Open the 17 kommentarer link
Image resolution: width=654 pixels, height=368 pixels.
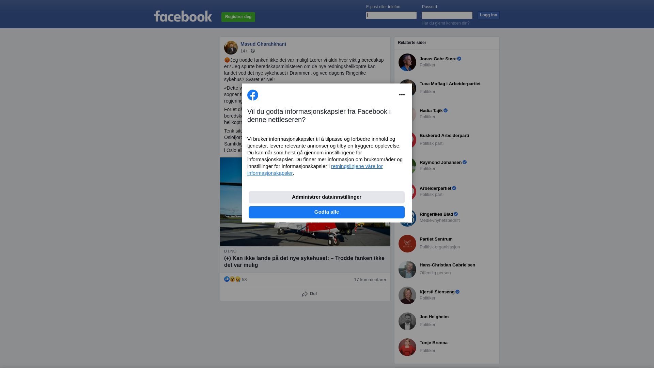(370, 280)
